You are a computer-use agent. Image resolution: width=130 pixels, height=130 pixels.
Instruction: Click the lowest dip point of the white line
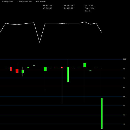pos(40,42)
